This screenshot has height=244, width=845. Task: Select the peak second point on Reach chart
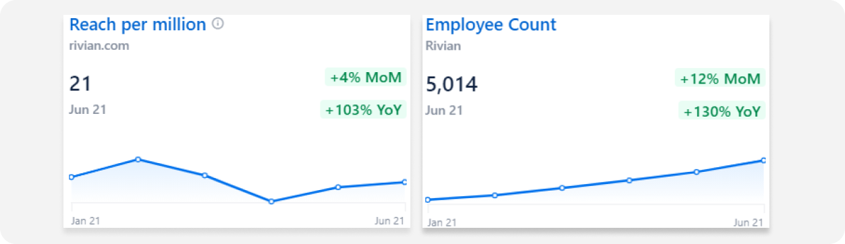coord(138,160)
